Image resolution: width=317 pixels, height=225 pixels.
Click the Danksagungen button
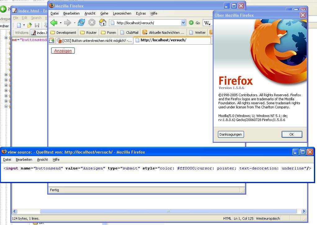coord(231,134)
